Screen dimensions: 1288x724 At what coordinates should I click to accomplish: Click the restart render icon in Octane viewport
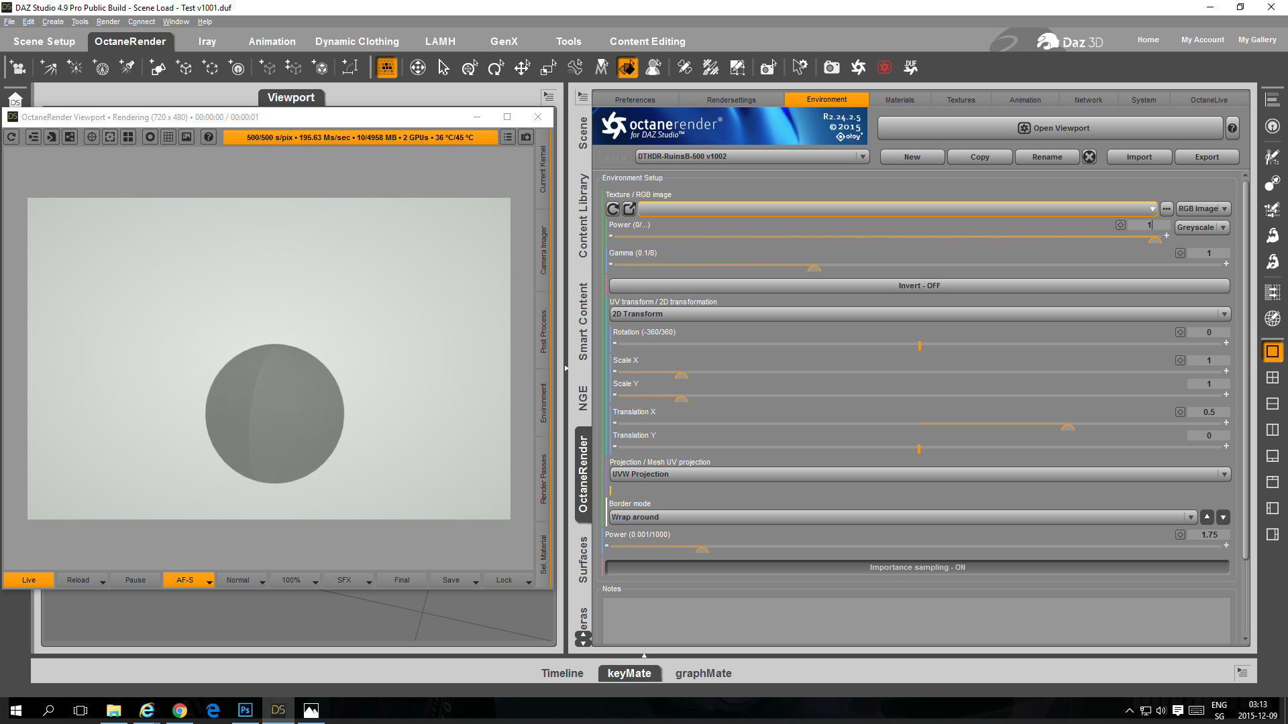[x=11, y=137]
